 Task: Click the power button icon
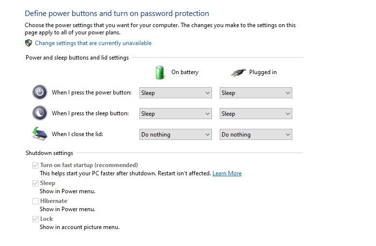(x=39, y=92)
